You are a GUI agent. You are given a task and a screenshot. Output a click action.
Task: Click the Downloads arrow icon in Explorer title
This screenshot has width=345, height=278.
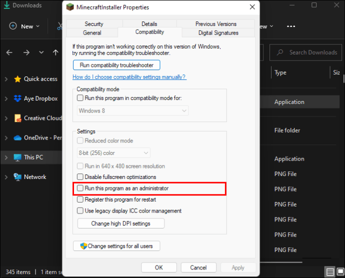coord(7,5)
